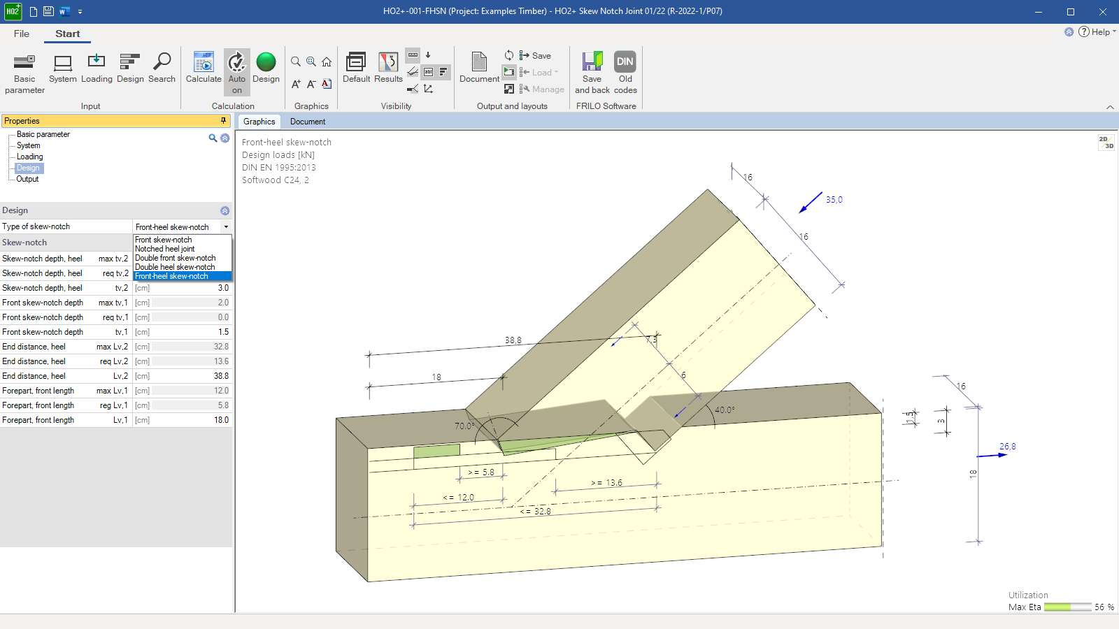The height and width of the screenshot is (629, 1119).
Task: Open the Loading input icon
Action: click(97, 68)
